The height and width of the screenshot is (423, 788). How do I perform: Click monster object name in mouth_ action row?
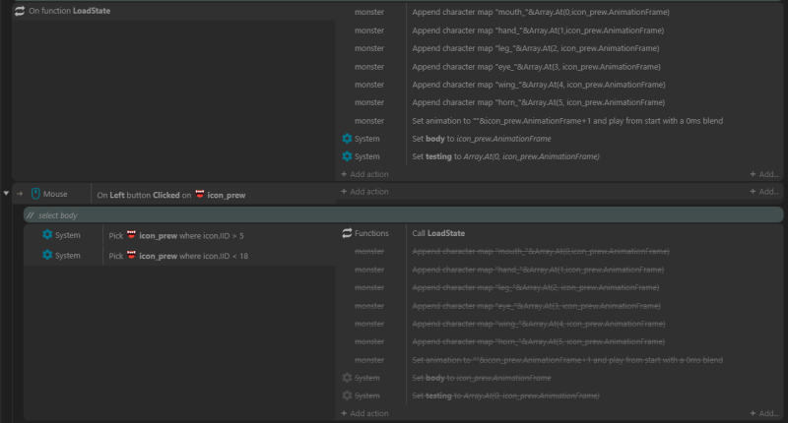point(369,12)
